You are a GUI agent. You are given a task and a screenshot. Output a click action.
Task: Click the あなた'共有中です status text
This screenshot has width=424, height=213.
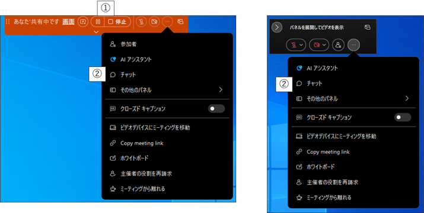coord(36,22)
